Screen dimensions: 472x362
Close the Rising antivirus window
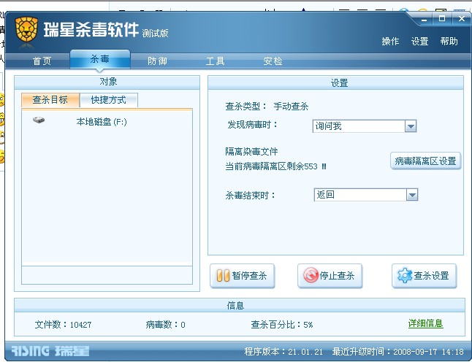coord(462,19)
